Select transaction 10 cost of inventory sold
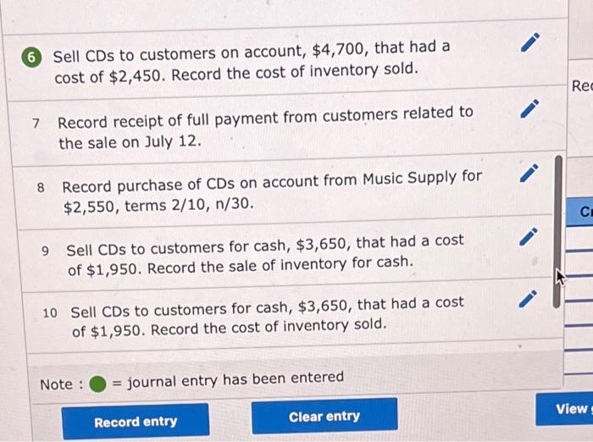 [290, 318]
